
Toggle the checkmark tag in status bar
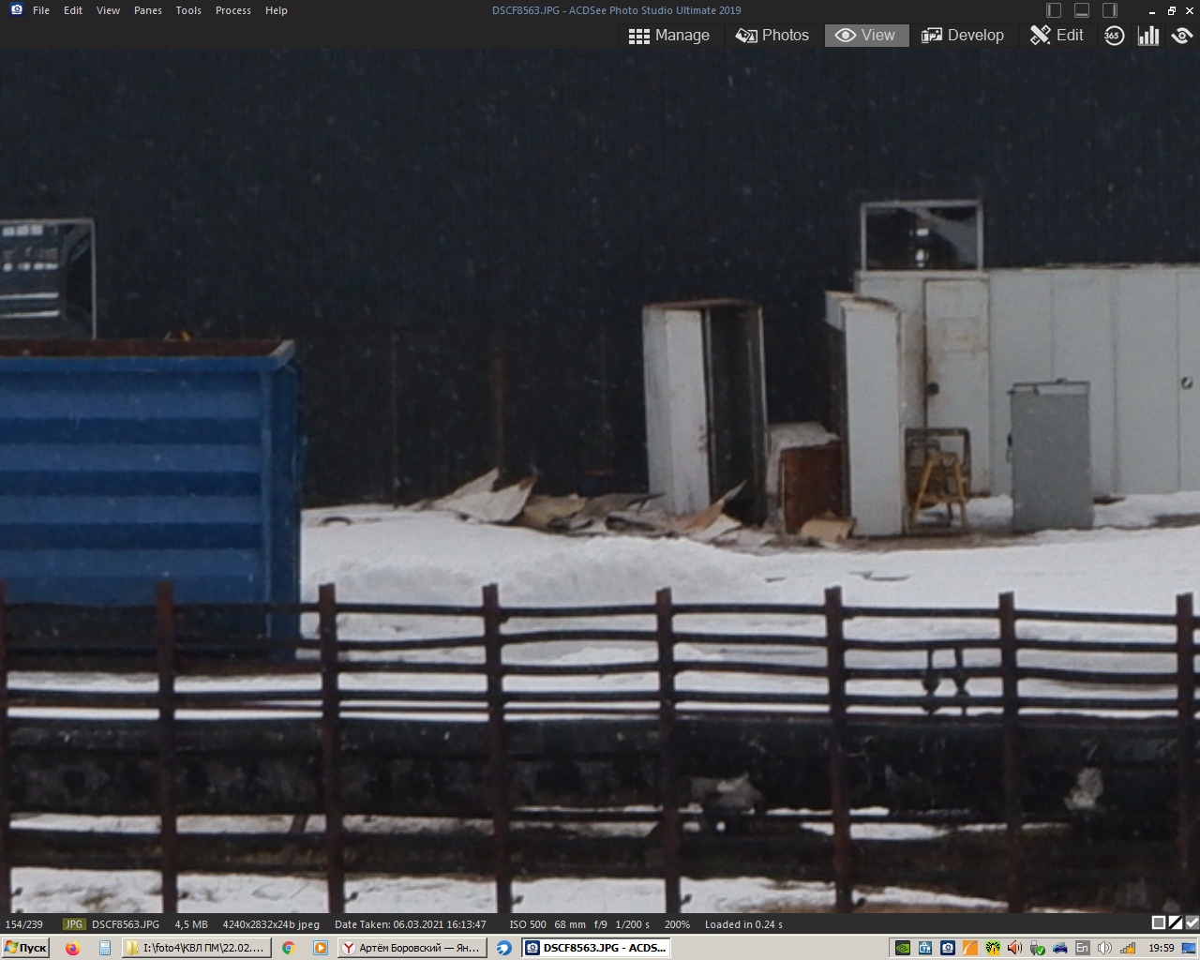tap(1192, 923)
